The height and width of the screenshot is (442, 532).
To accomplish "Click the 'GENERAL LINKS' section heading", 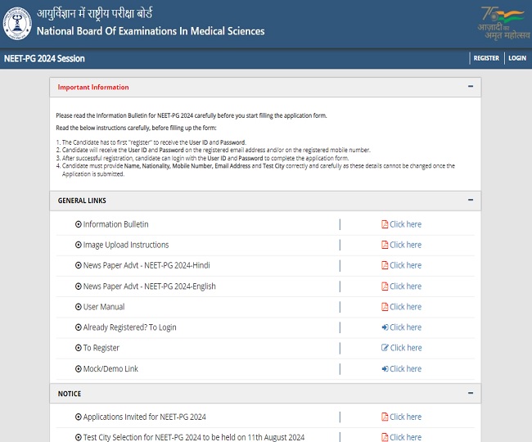I will point(82,201).
